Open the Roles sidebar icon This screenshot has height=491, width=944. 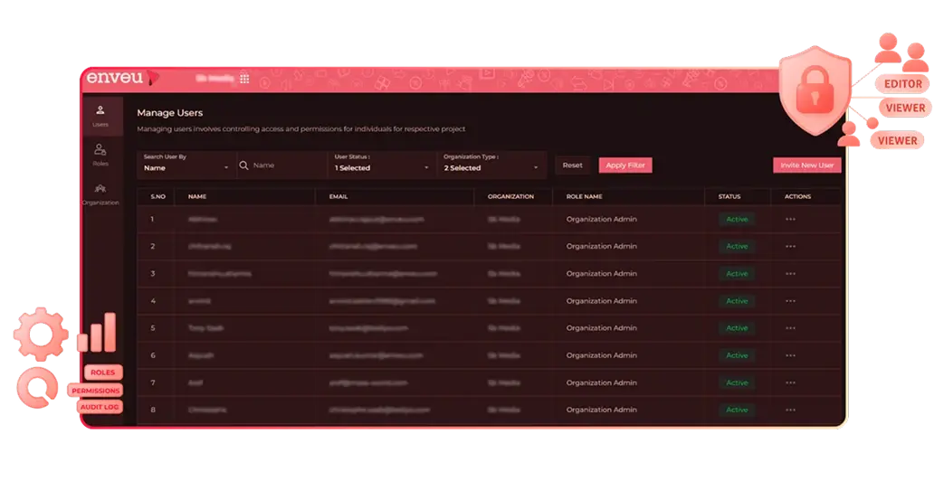point(100,155)
